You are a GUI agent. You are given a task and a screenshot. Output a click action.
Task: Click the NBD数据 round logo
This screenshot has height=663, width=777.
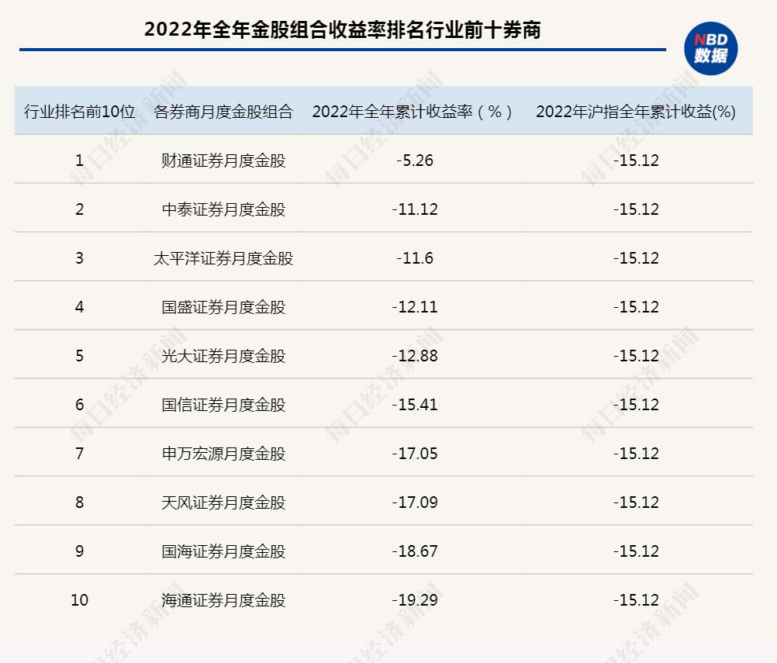[710, 49]
